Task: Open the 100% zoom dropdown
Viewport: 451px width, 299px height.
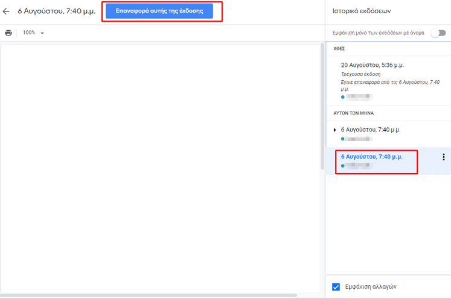Action: click(33, 33)
